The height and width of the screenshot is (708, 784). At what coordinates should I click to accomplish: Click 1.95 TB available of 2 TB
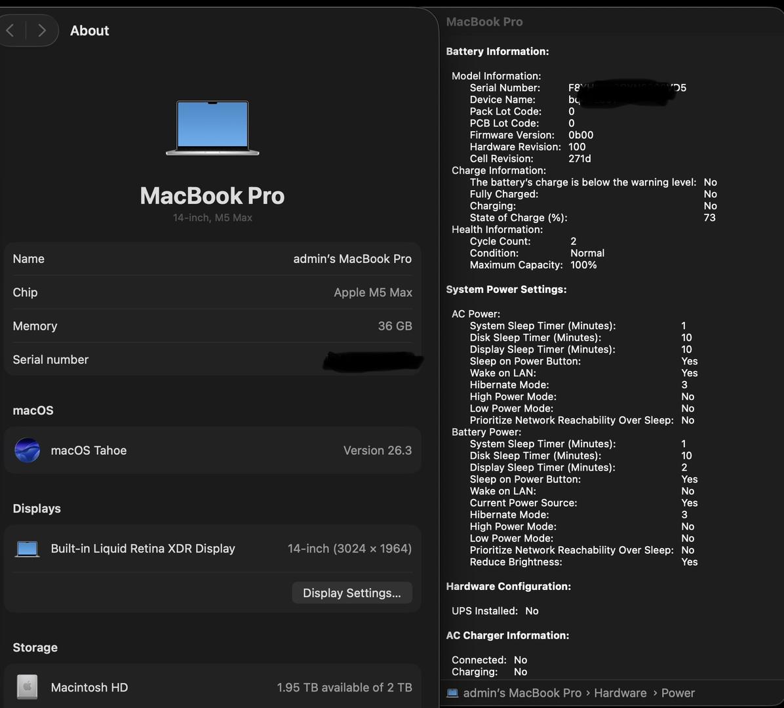345,688
